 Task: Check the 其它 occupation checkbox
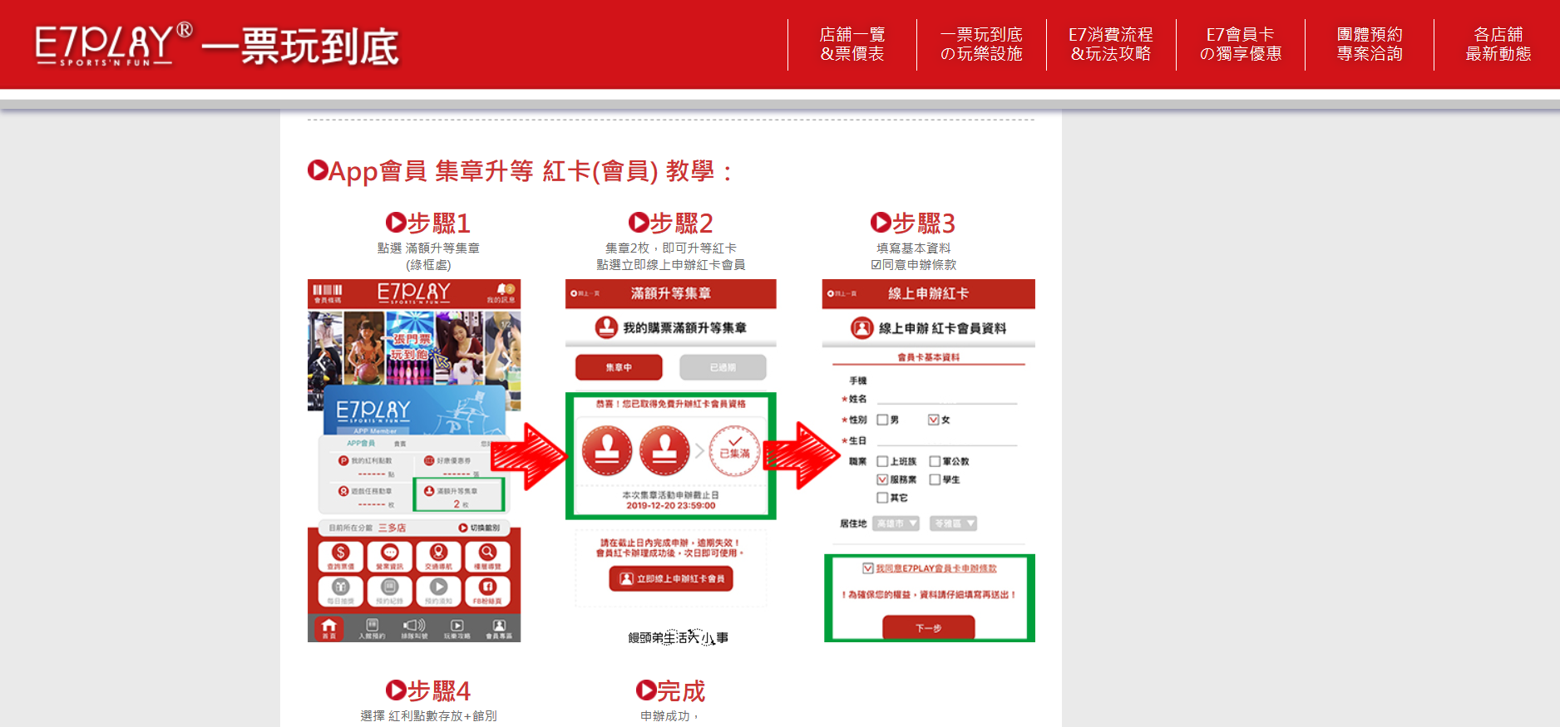coord(882,498)
